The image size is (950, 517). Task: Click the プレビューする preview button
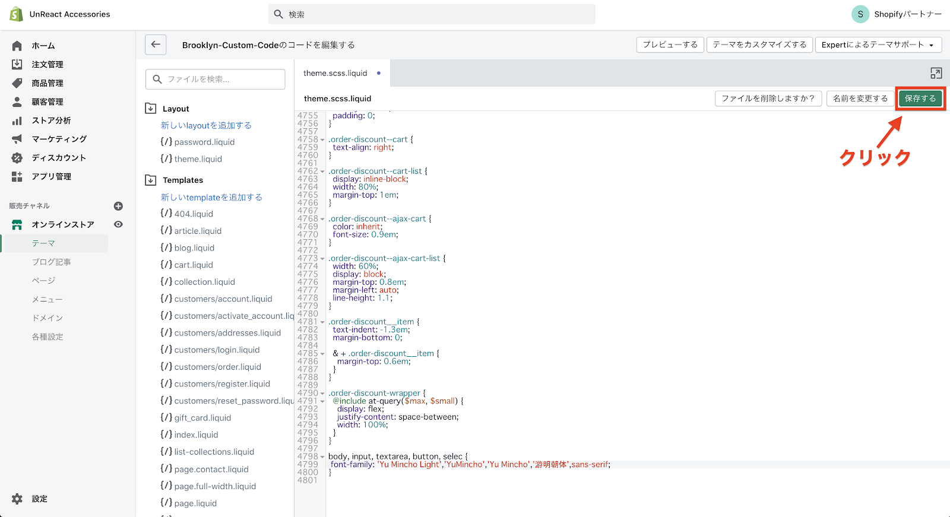click(670, 45)
